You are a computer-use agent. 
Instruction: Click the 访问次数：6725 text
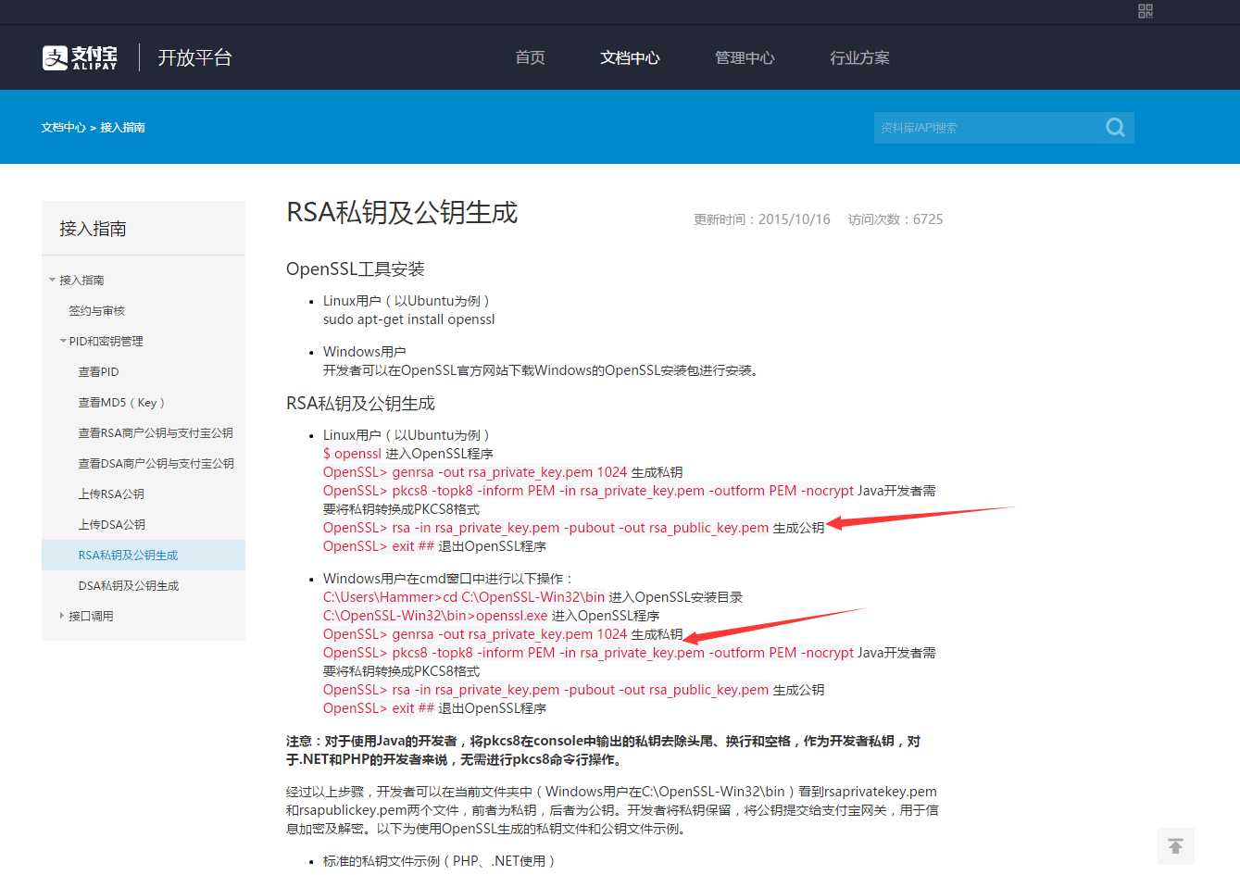(896, 219)
